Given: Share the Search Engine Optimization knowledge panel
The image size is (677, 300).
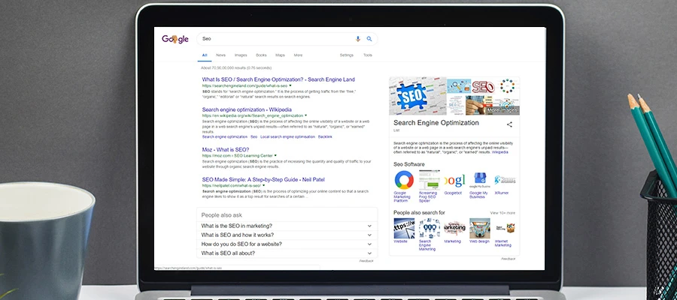Looking at the screenshot, I should 509,124.
